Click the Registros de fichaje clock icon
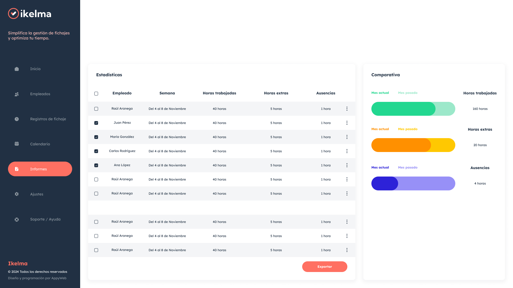The image size is (513, 288). pos(17,119)
